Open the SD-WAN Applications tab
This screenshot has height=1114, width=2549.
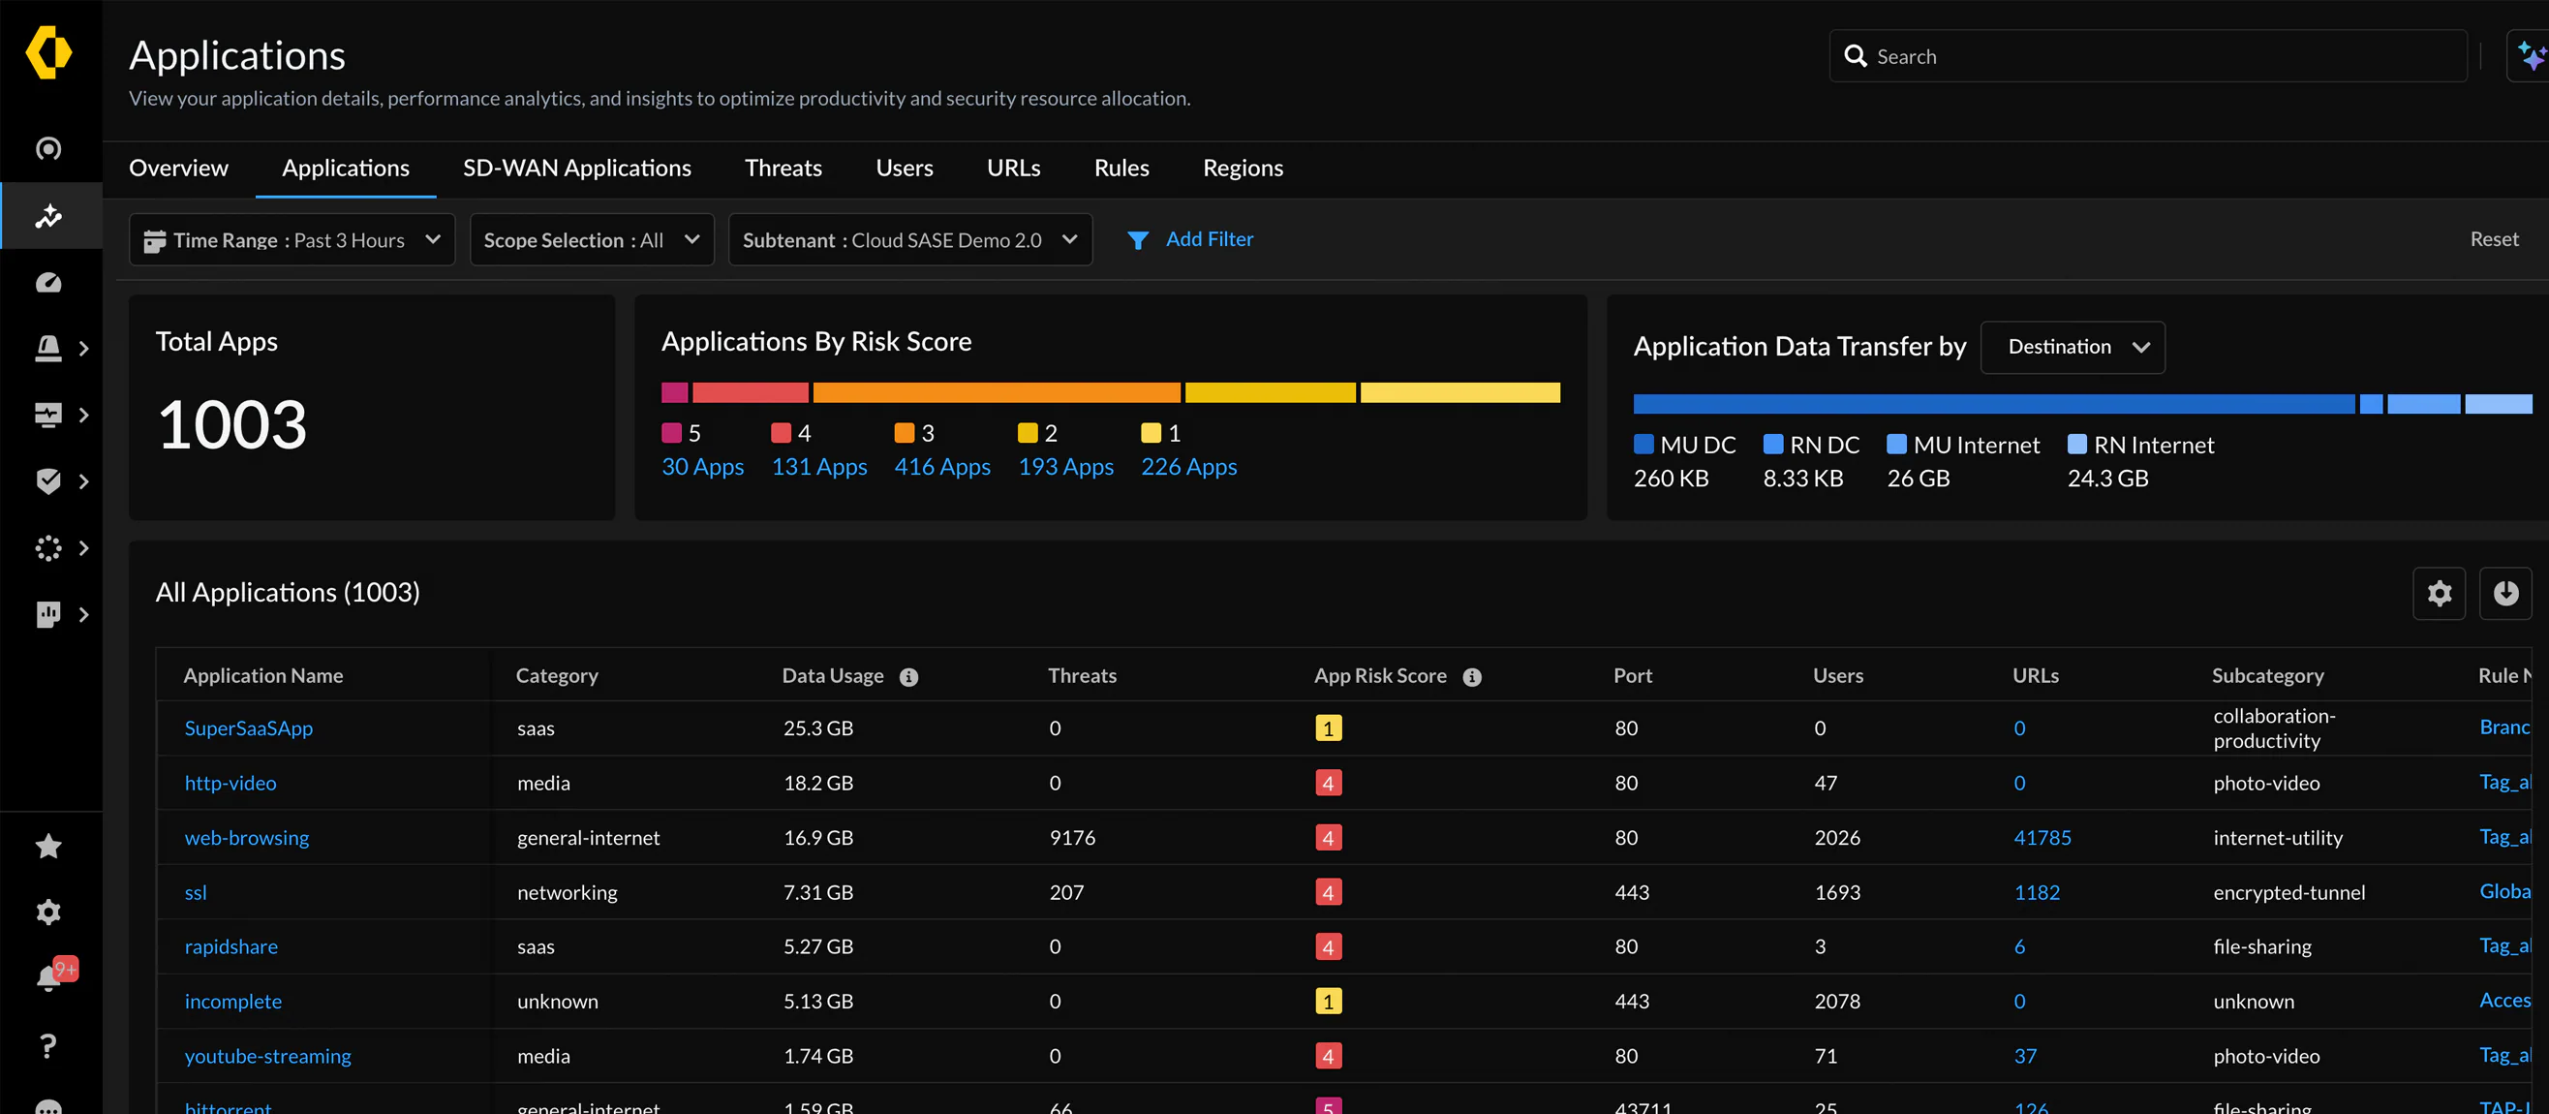tap(577, 169)
